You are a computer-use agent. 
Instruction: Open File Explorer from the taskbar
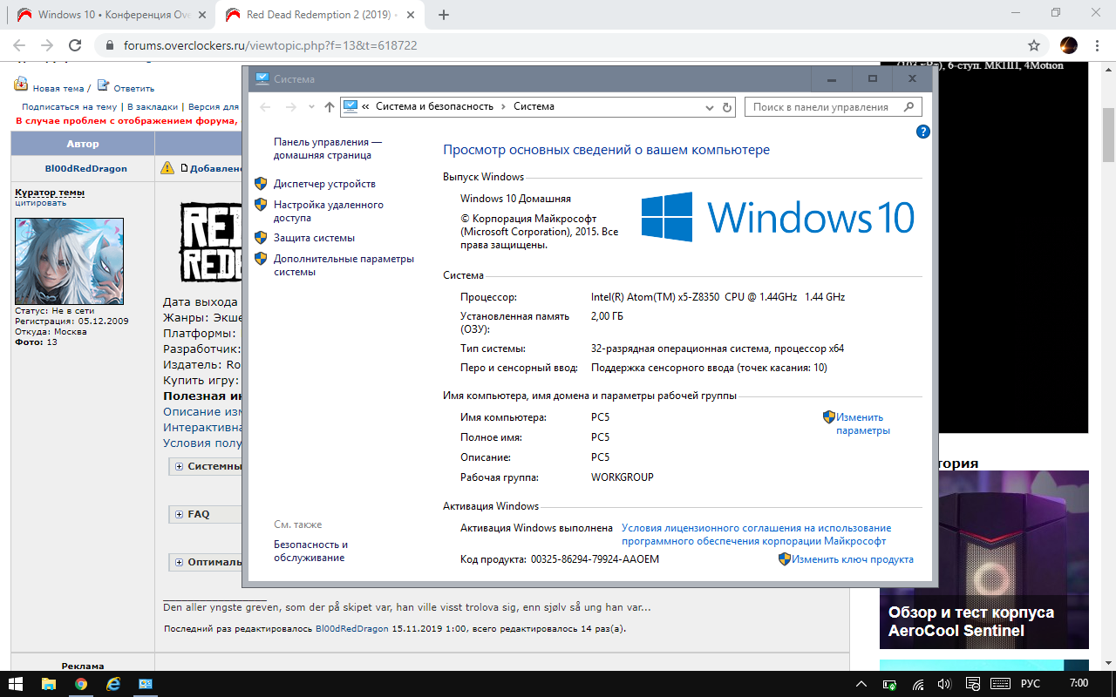click(49, 684)
